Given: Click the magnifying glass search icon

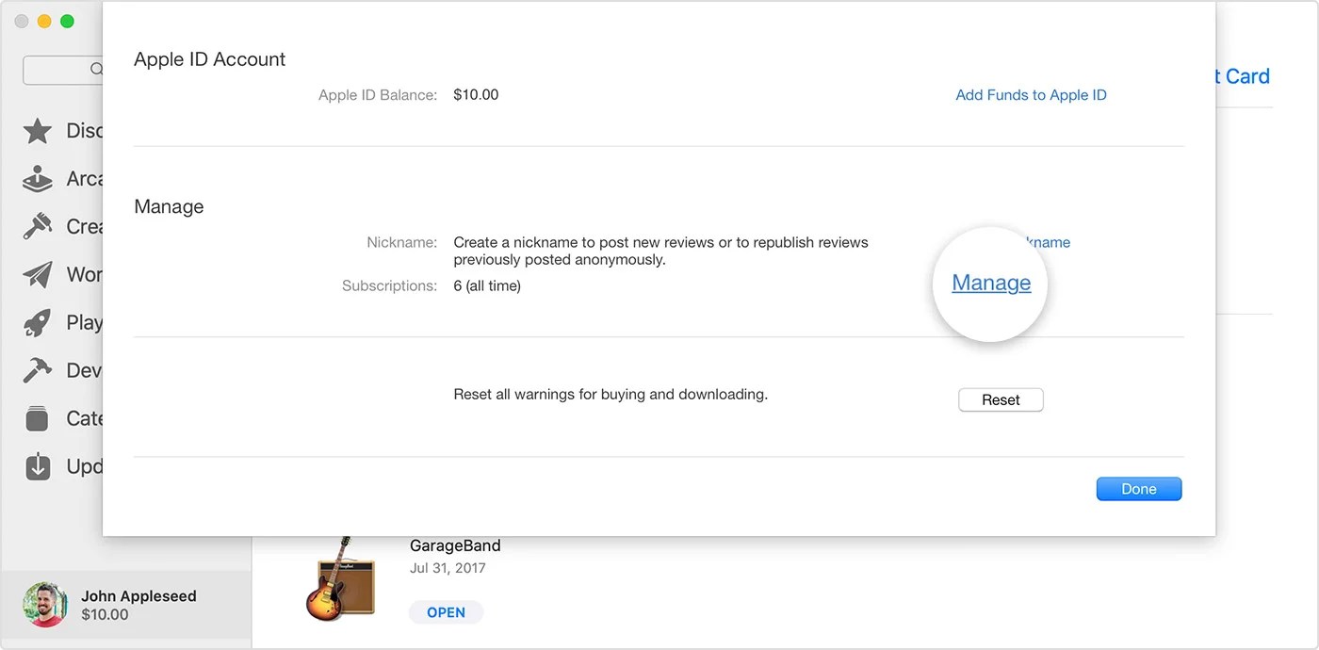Looking at the screenshot, I should (97, 69).
